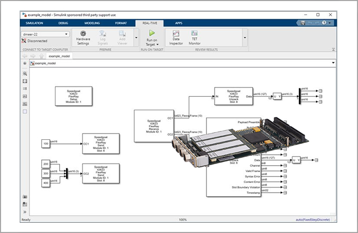Open the Run on Target dropdown arrow
358x233 pixels.
coord(158,45)
